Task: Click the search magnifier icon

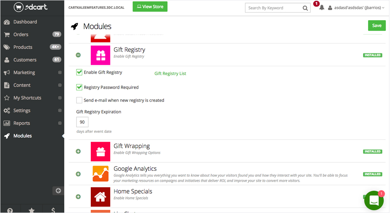Action: pyautogui.click(x=305, y=8)
